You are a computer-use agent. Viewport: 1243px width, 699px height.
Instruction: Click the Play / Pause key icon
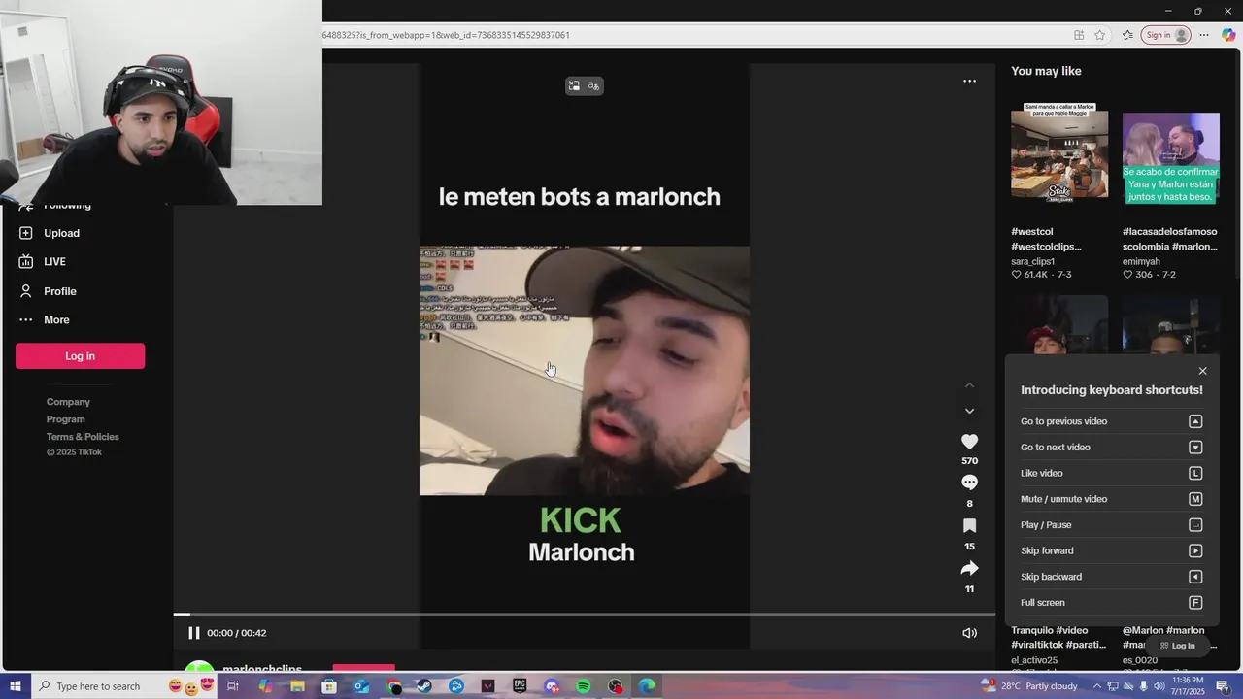[x=1195, y=525]
